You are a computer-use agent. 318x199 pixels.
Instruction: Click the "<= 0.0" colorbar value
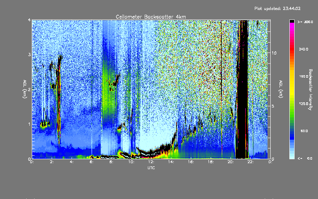tap(305, 158)
